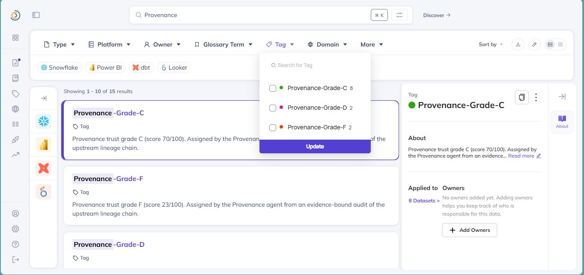Click the Update button in Tag filter

click(x=315, y=146)
